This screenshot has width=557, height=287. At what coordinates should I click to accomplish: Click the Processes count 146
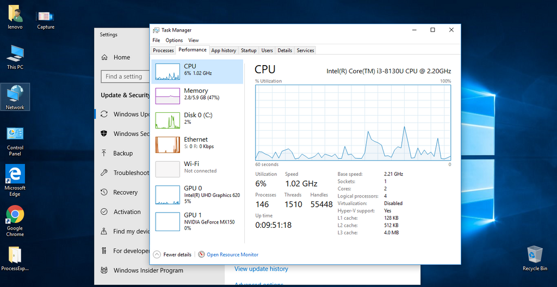(x=262, y=205)
